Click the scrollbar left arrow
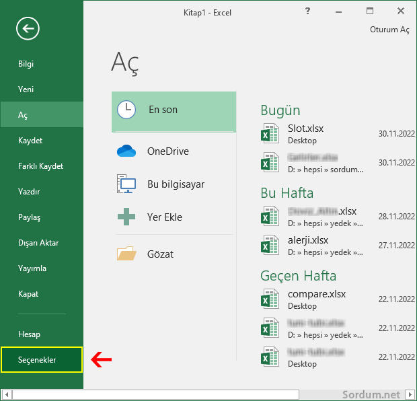417x401 pixels. [7, 394]
